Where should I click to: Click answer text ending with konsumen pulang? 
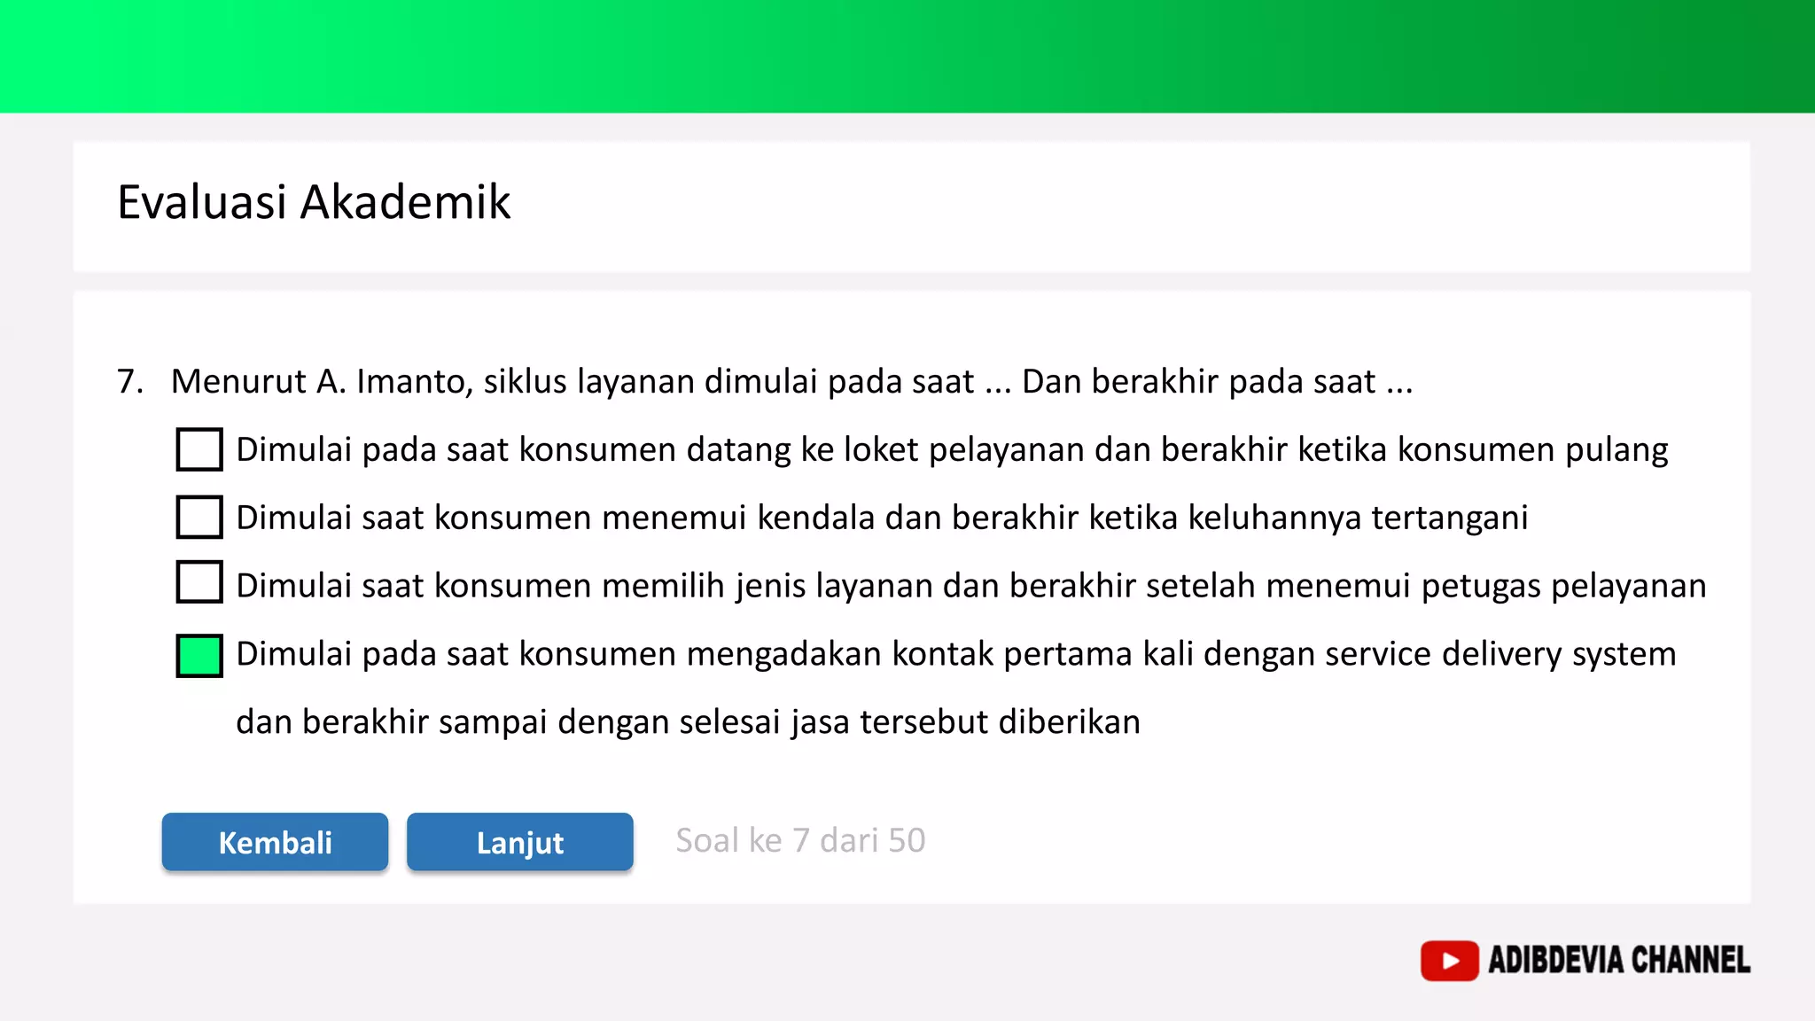pyautogui.click(x=952, y=450)
